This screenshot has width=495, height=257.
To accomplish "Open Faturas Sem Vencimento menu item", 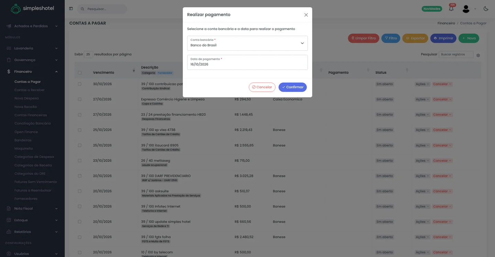I will point(36,182).
